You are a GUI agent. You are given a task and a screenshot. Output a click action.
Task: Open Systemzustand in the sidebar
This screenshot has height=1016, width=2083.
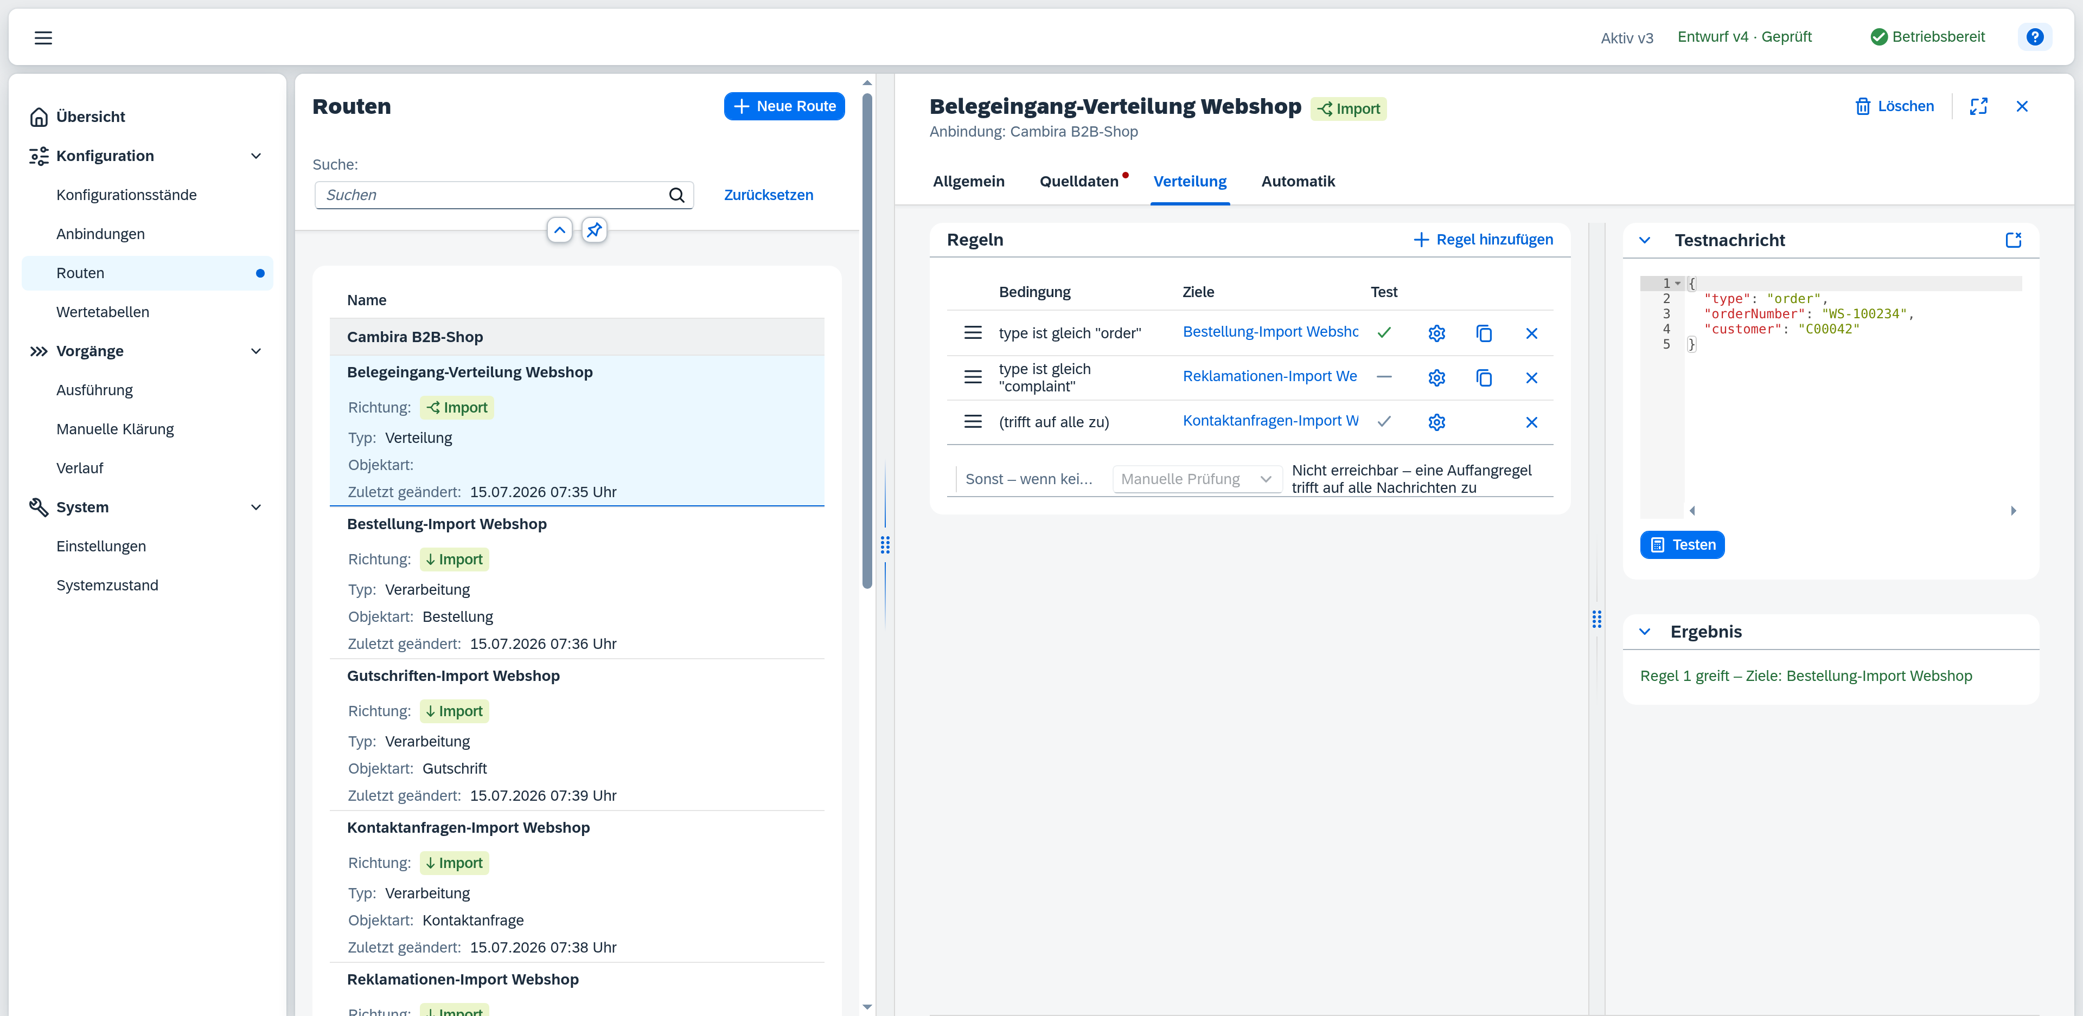147,585
